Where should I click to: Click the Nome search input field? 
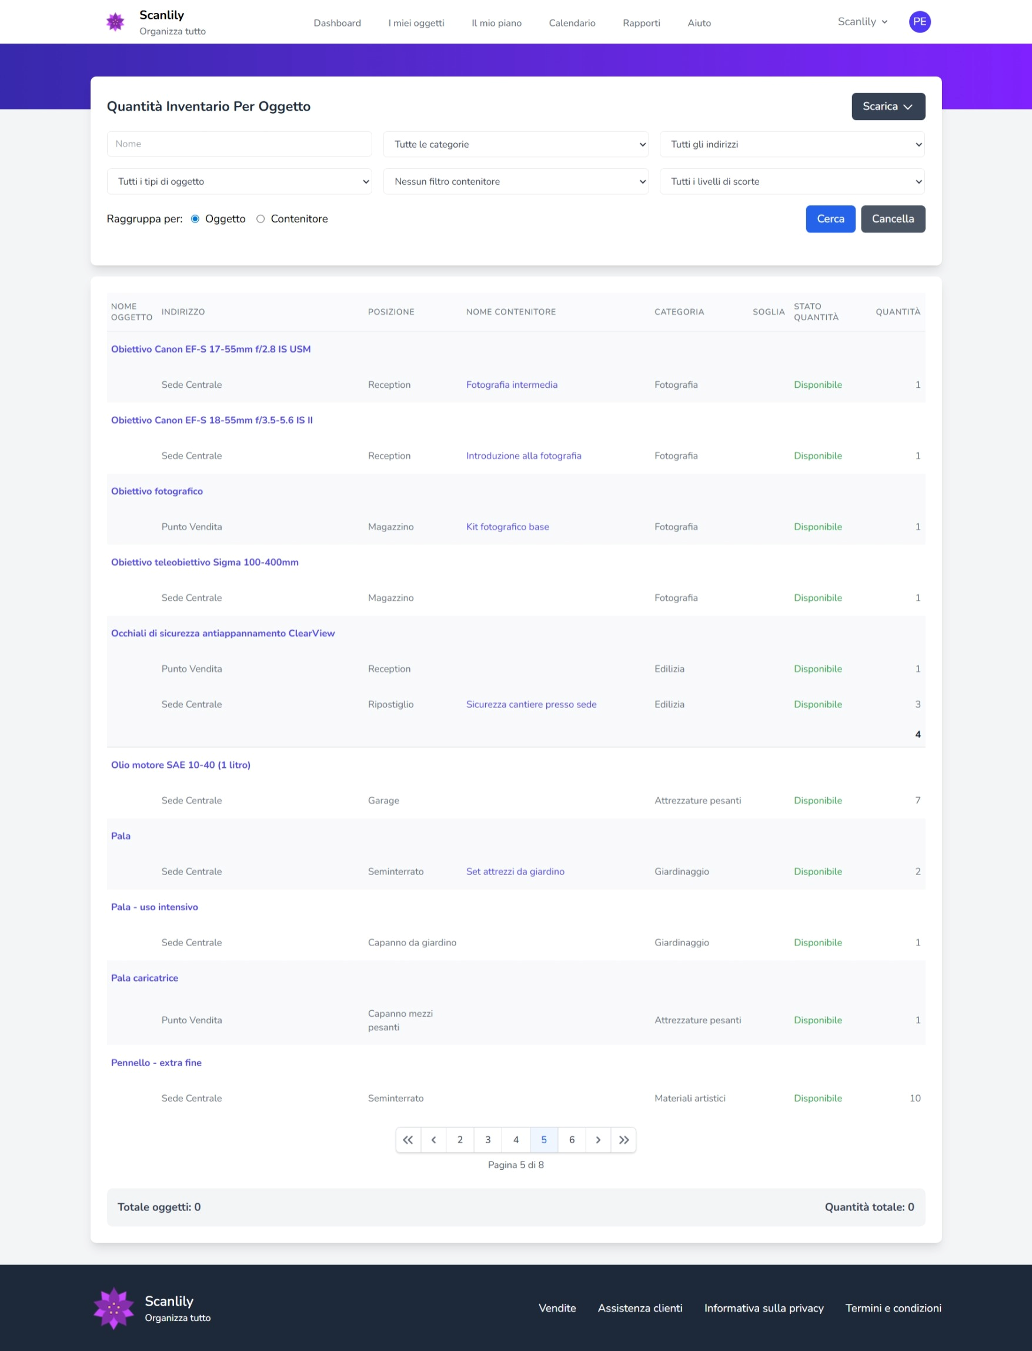coord(239,144)
